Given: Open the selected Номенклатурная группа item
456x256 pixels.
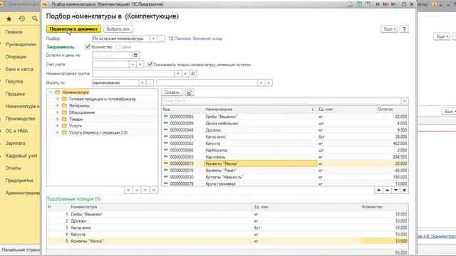Looking at the screenshot, I should coord(193,74).
